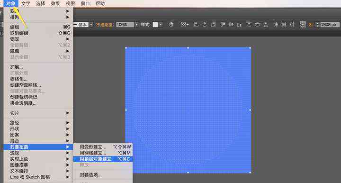Open the 效果 menu

pos(55,3)
